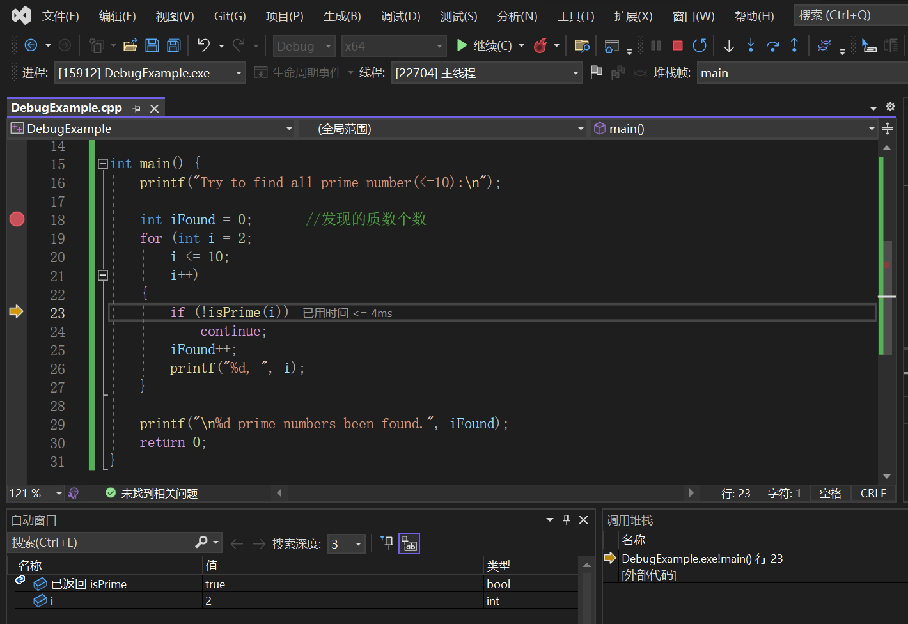Open the Debug configuration dropdown

tap(304, 46)
